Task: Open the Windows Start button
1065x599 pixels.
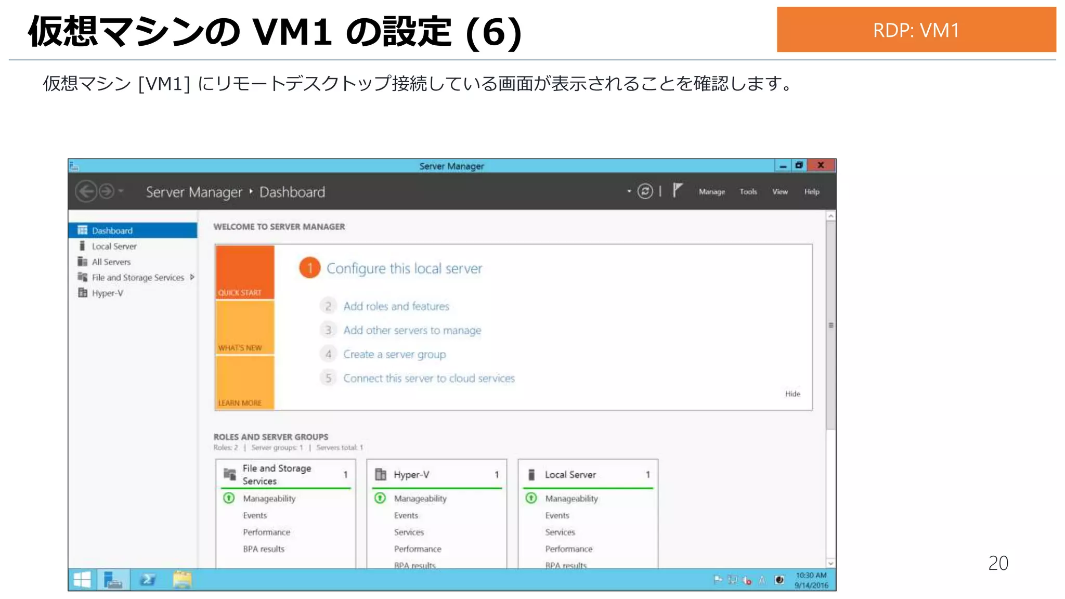Action: click(x=82, y=579)
